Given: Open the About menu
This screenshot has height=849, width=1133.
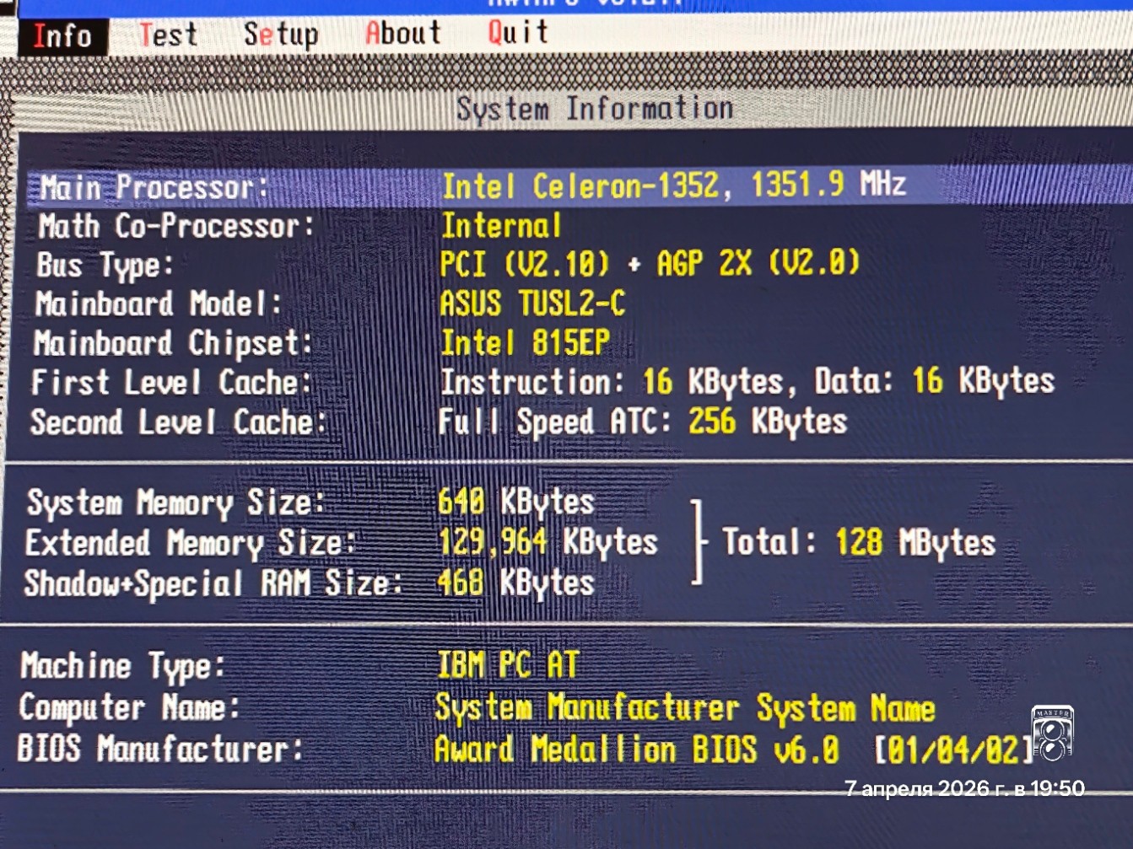Looking at the screenshot, I should point(402,33).
